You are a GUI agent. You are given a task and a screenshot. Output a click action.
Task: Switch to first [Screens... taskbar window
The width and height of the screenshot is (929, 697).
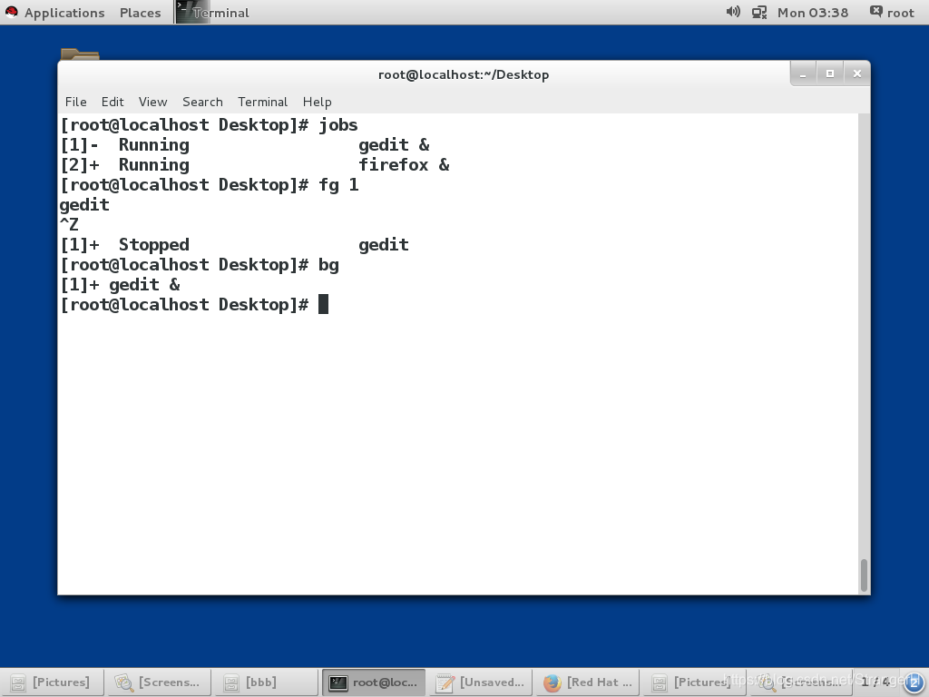[159, 682]
